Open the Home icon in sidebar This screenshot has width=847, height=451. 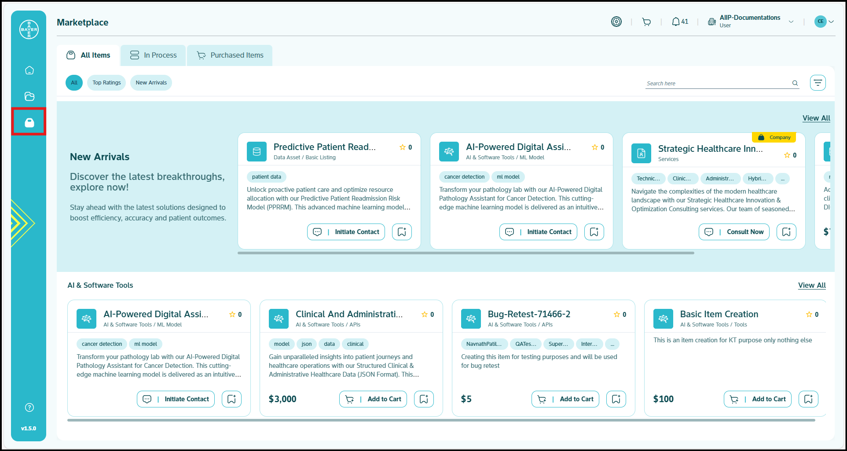point(29,70)
